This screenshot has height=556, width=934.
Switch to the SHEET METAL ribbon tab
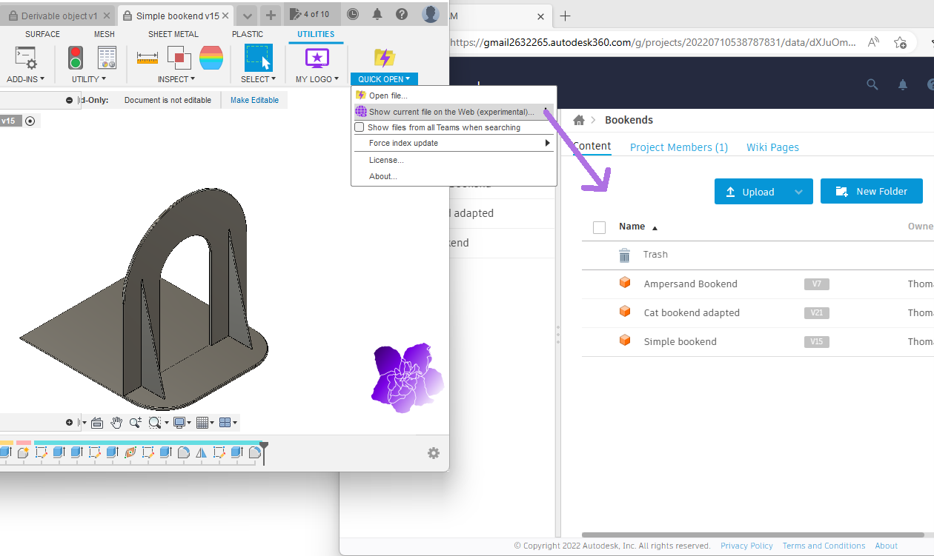173,34
